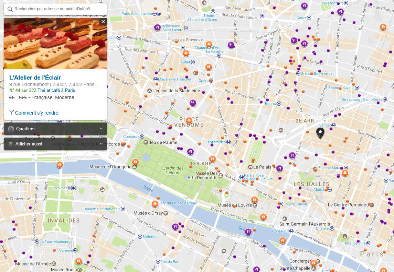394x272 pixels.
Task: Click the 'Solférino' metro station label
Action: [x=150, y=237]
